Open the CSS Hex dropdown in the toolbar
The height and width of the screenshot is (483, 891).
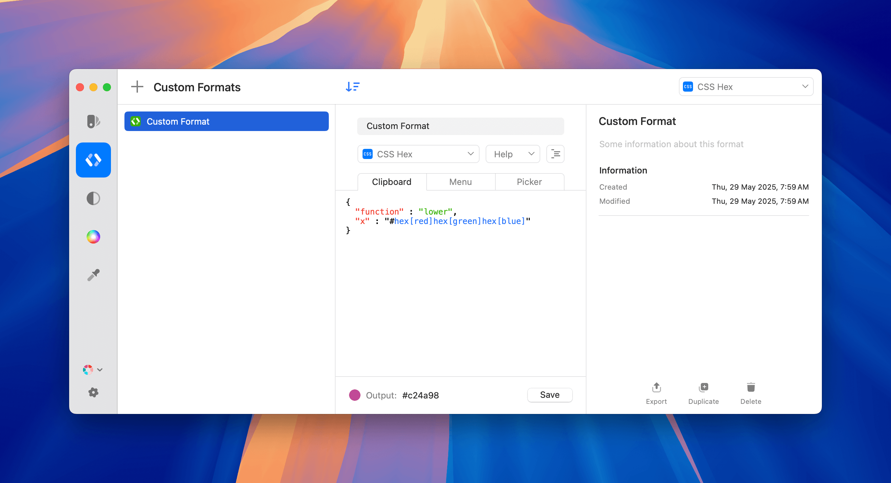745,87
